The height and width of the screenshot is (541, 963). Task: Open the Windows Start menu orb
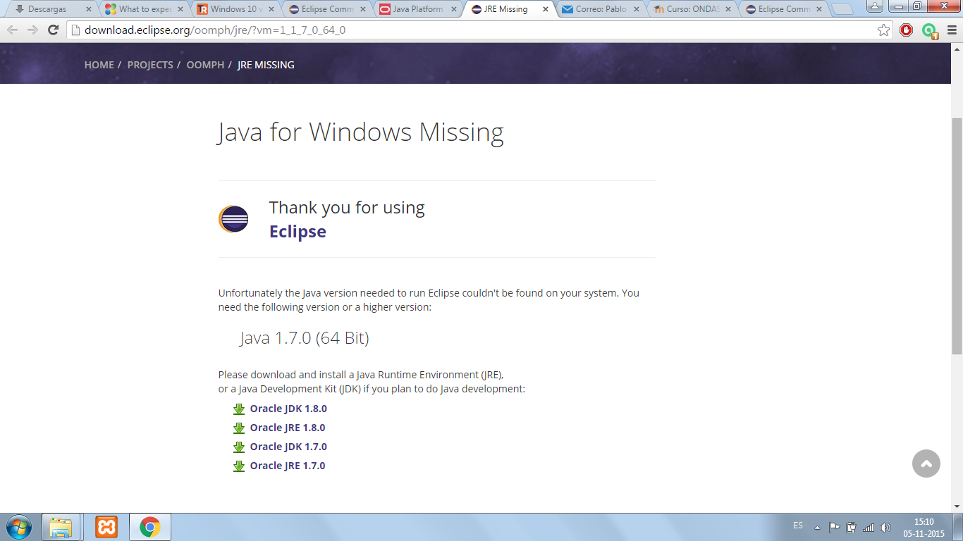18,527
